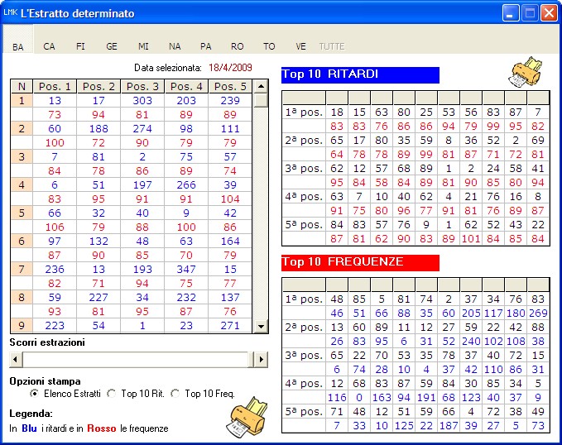Select the Top 10 Freq. radio button
The height and width of the screenshot is (445, 562).
[x=175, y=394]
